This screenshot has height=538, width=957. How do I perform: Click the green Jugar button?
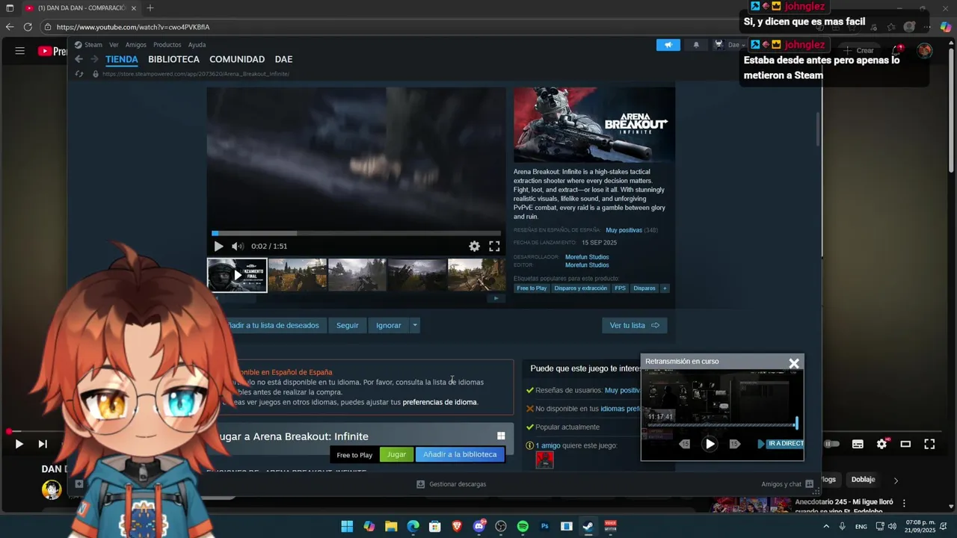point(396,454)
